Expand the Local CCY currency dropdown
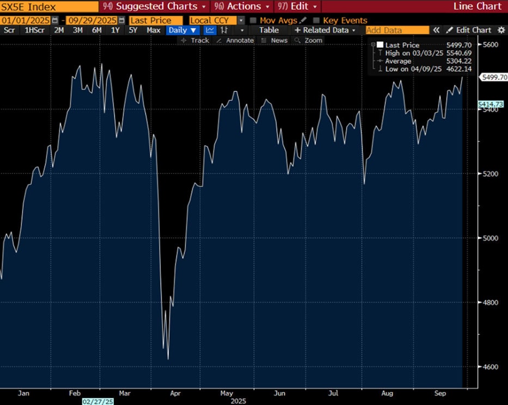508x405 pixels. click(241, 21)
